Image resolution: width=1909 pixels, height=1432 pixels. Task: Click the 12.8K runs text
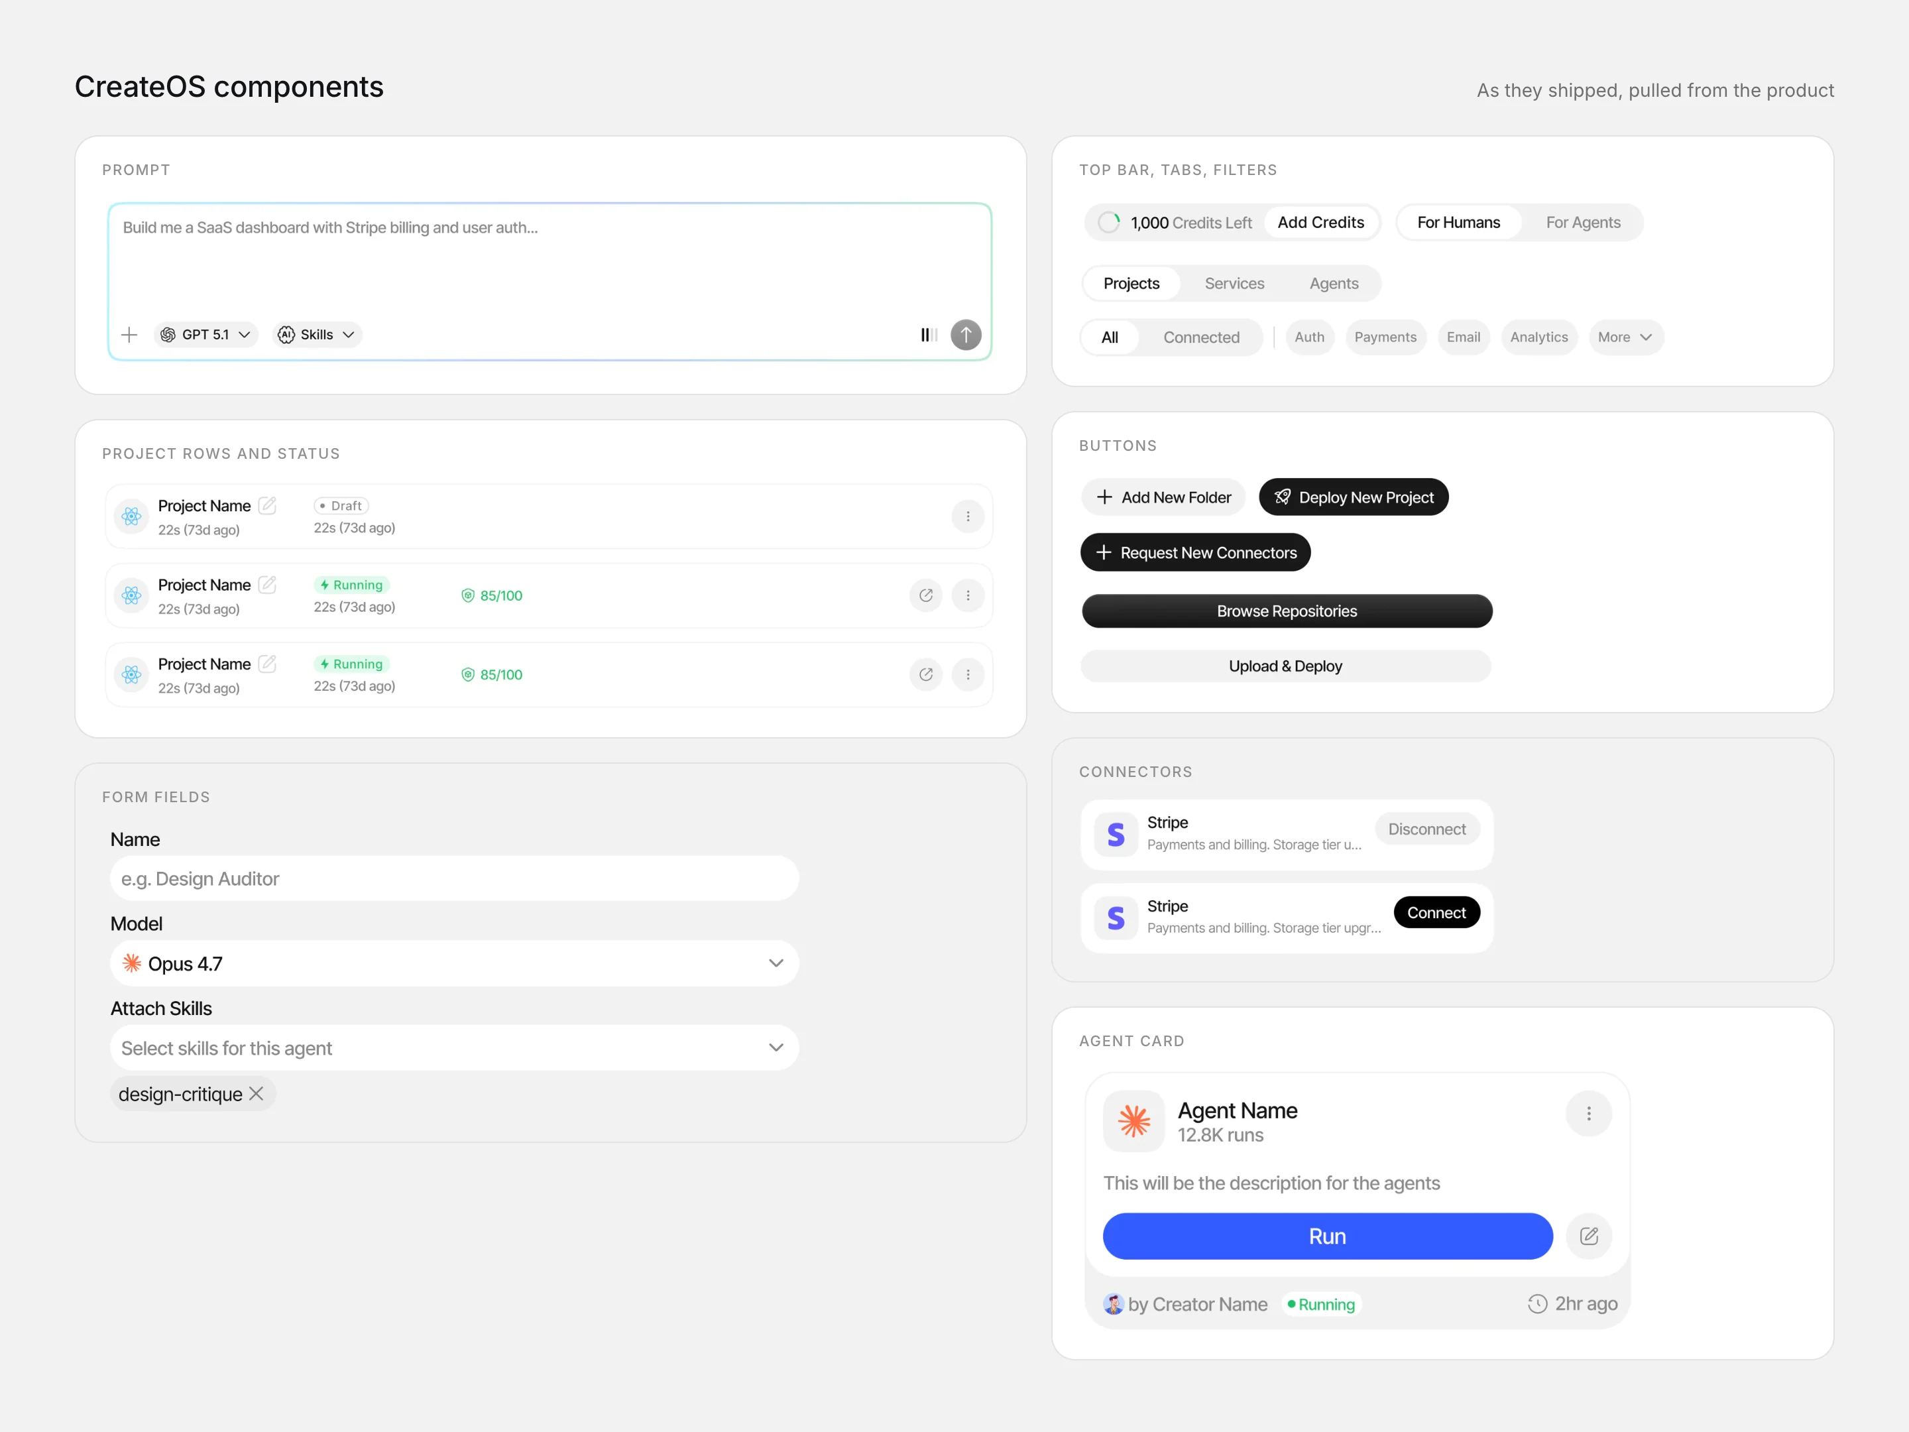tap(1220, 1135)
